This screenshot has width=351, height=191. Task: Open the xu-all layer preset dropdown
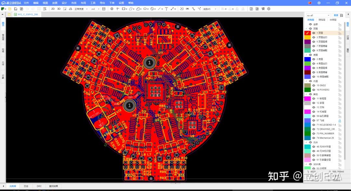pos(318,16)
